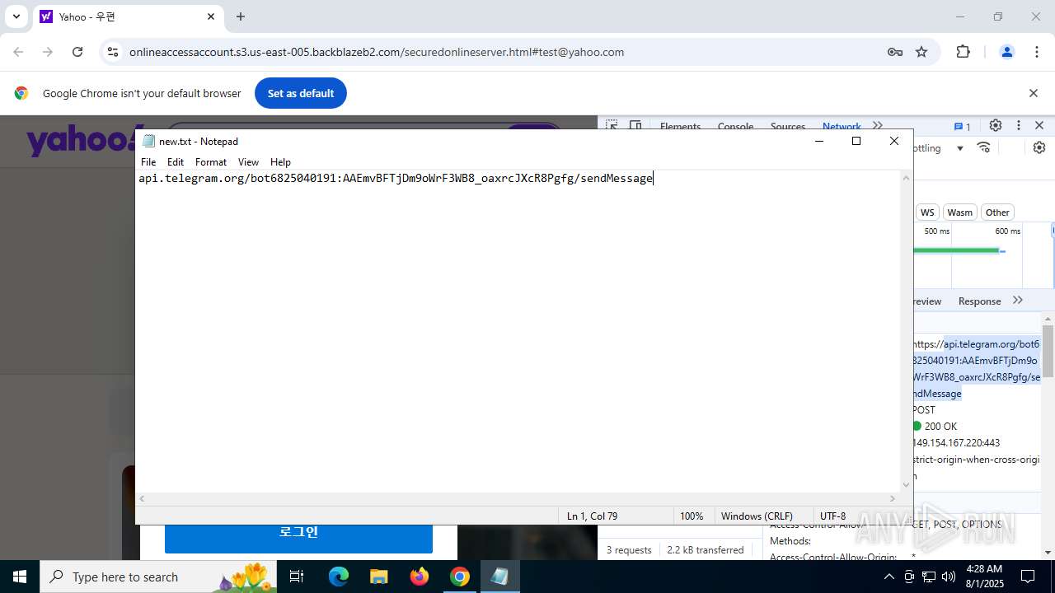Open the volume speaker tray icon
Screen dimensions: 1055x593
click(949, 577)
